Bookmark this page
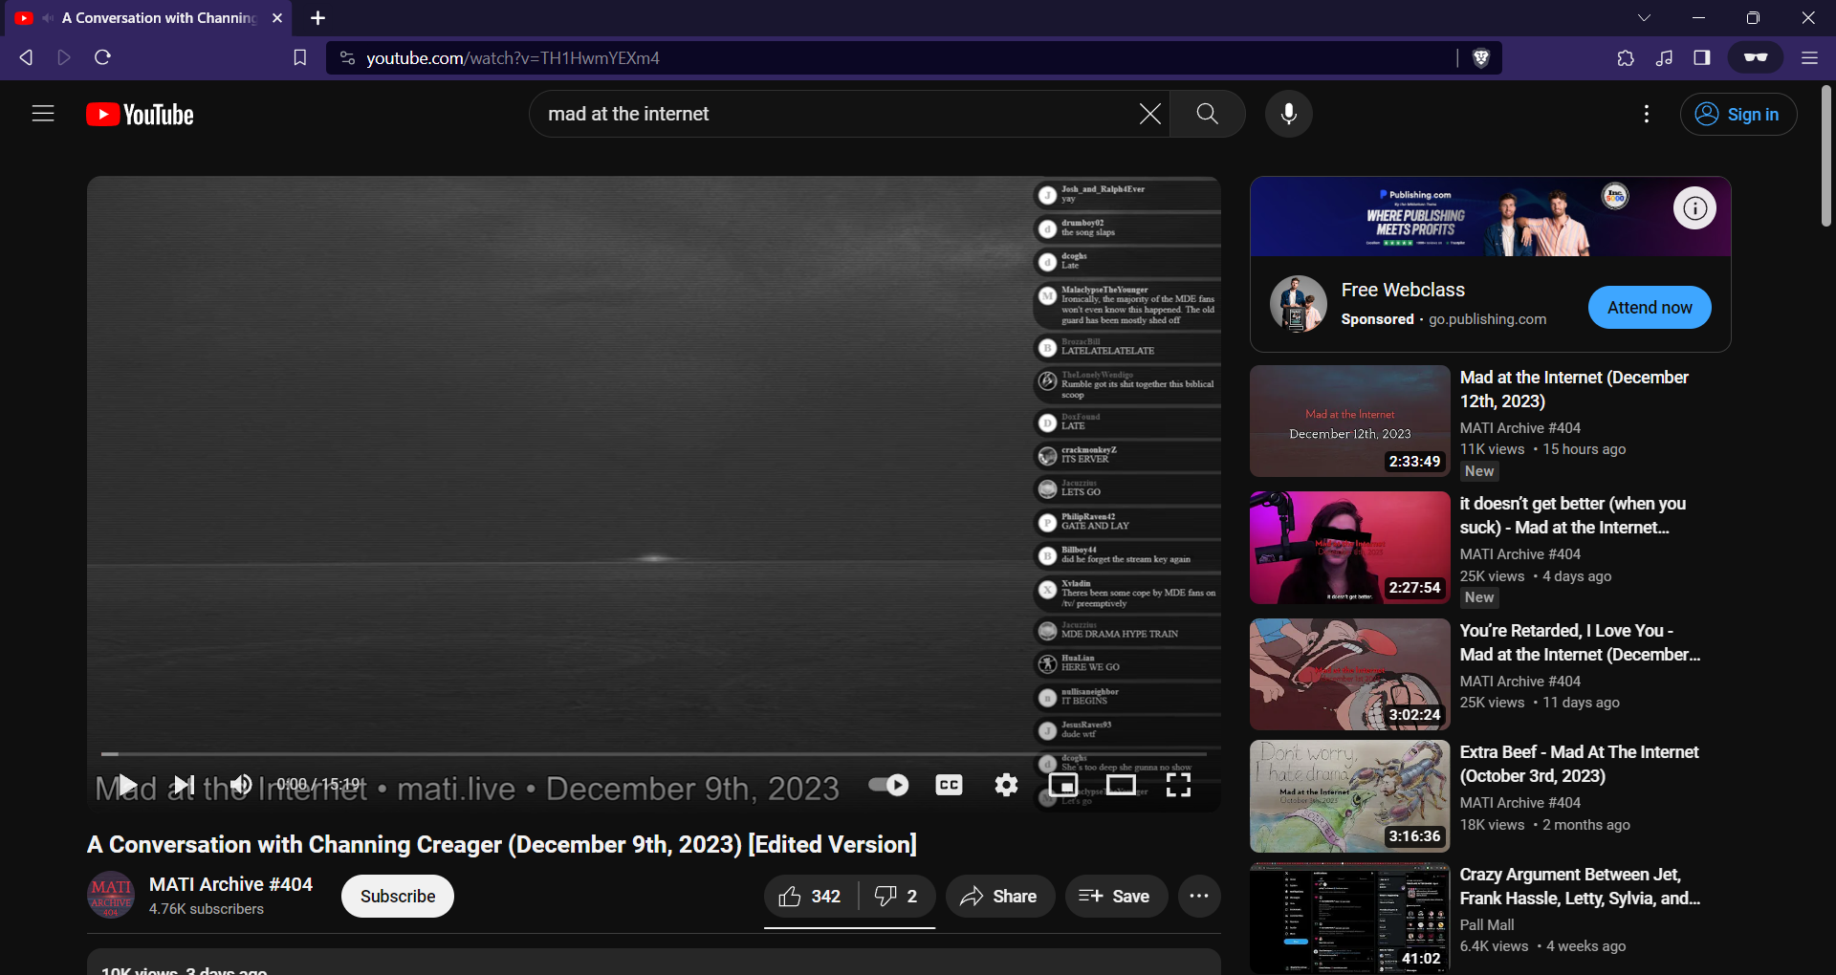 (x=299, y=57)
